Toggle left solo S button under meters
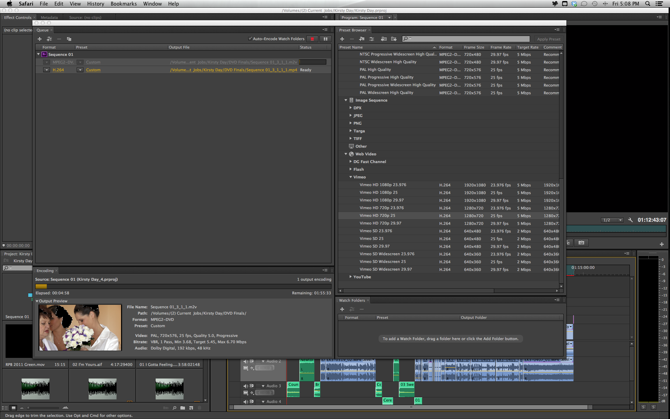This screenshot has width=670, height=419. click(x=643, y=407)
